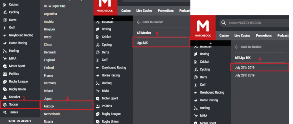
Task: Choose Denmark in the country list
Action: (x=50, y=52)
